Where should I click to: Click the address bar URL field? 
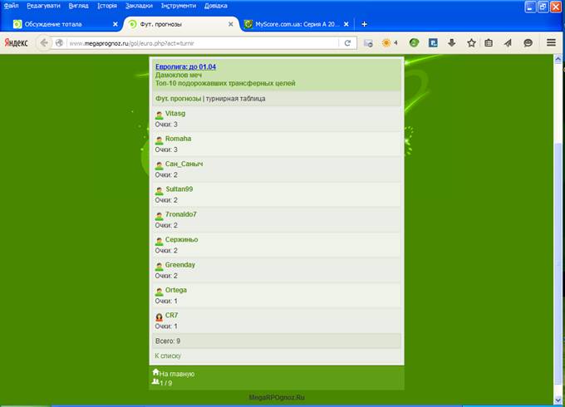(199, 42)
